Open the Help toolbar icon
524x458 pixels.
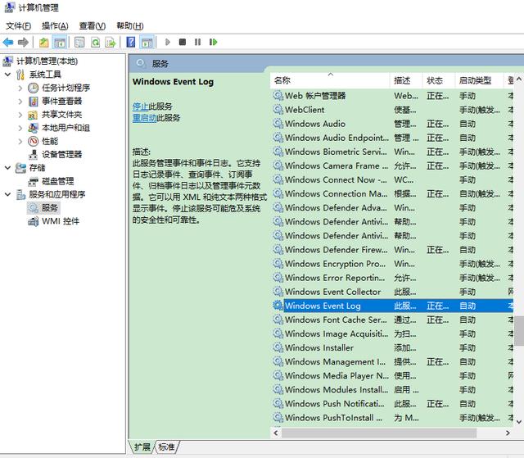tap(131, 42)
